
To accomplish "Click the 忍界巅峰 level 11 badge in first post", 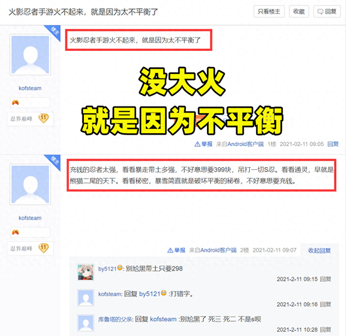I will (x=30, y=119).
